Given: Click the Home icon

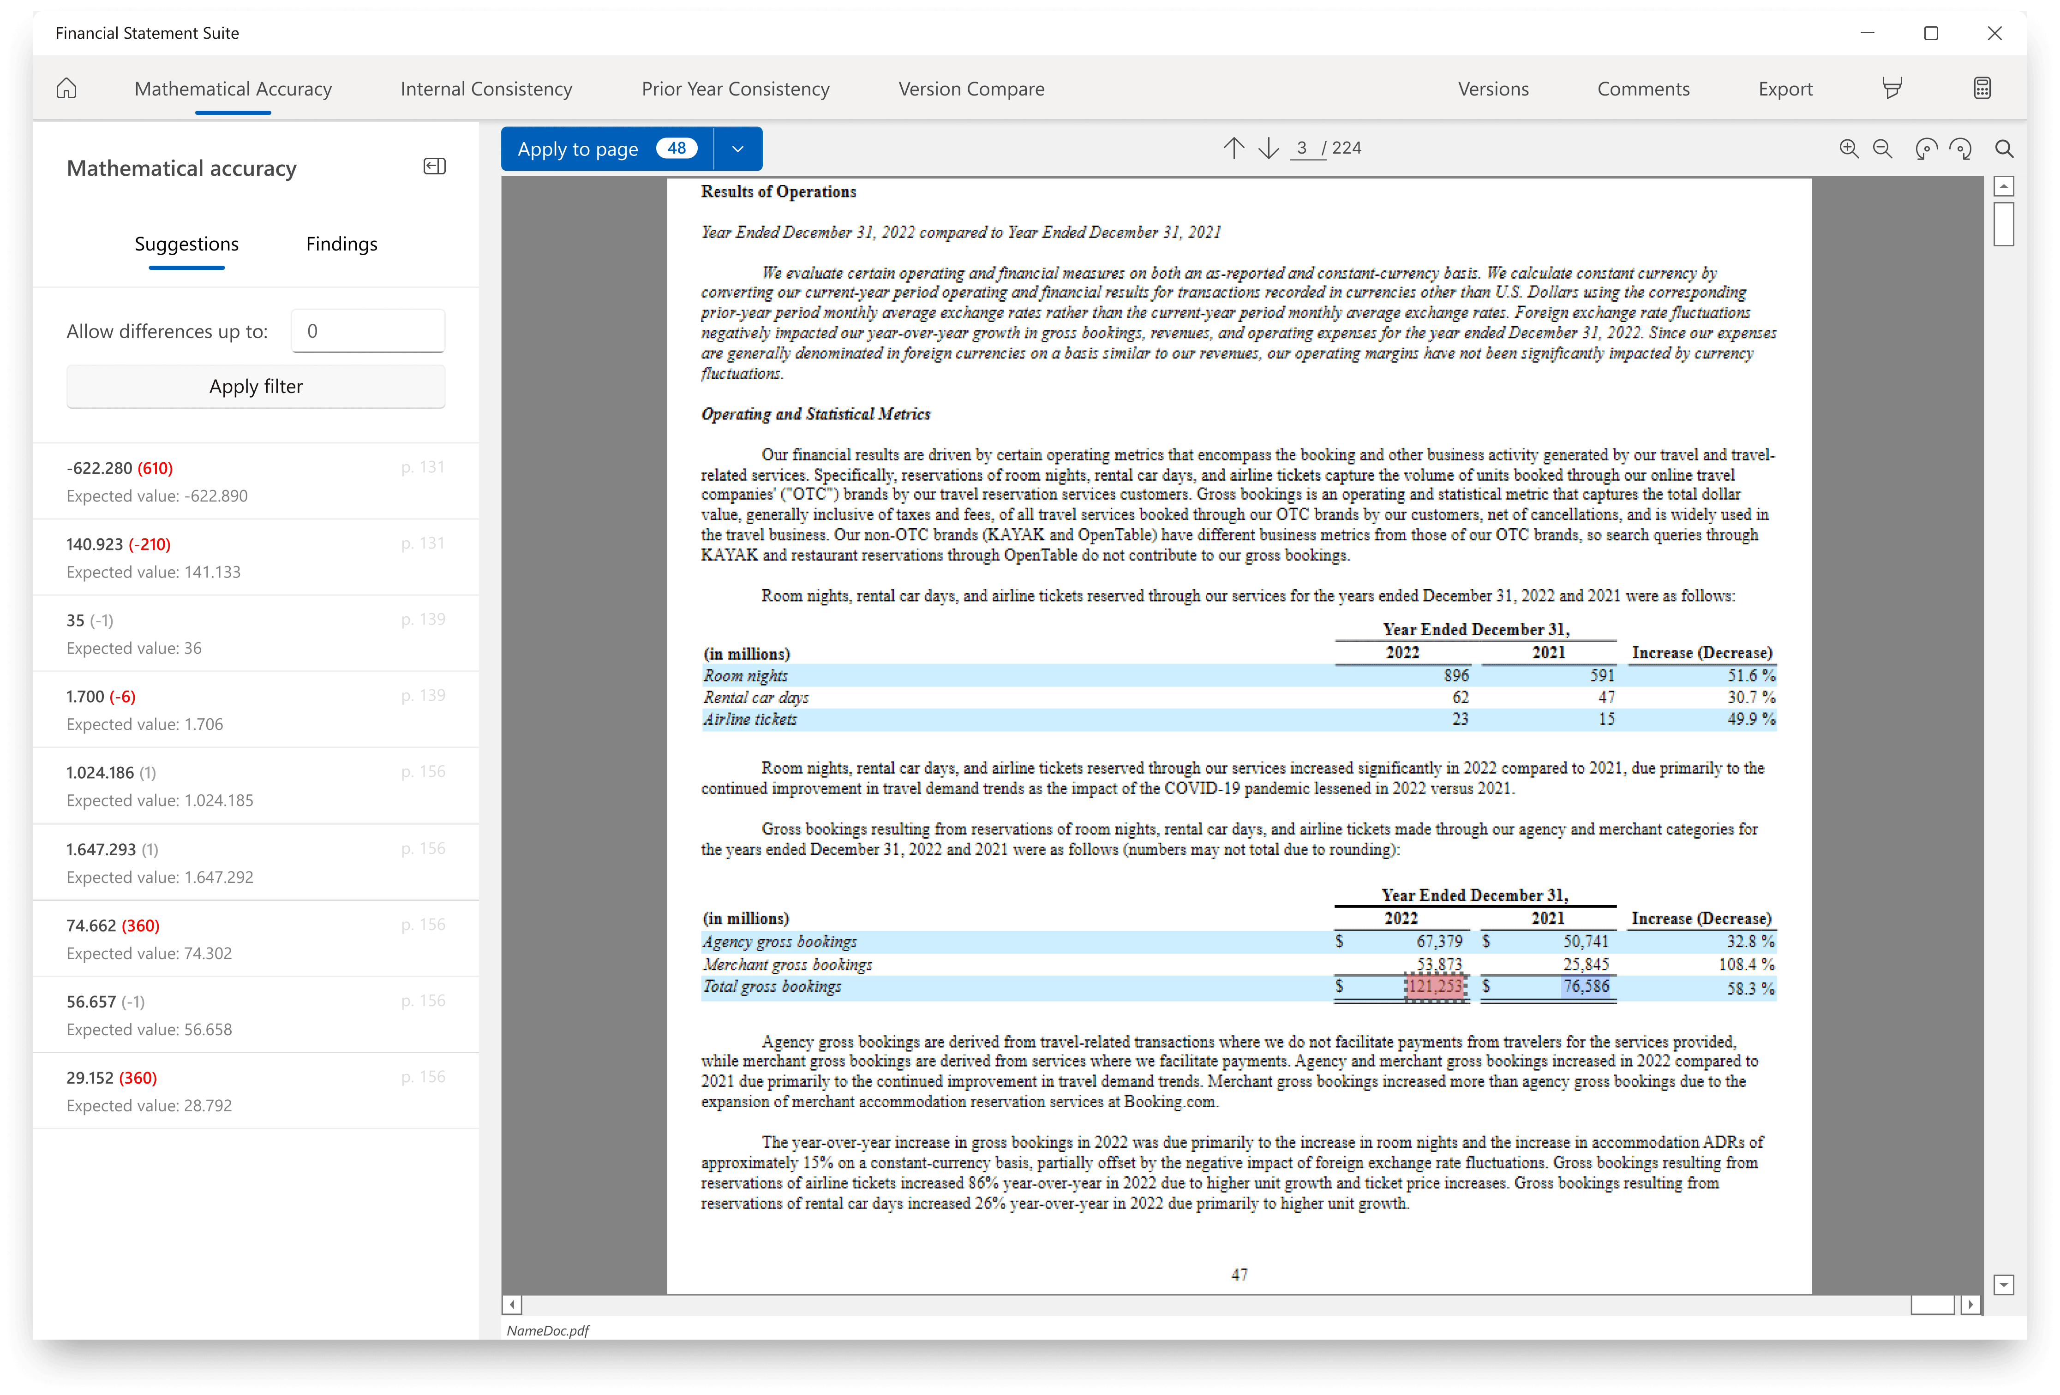Looking at the screenshot, I should click(66, 89).
